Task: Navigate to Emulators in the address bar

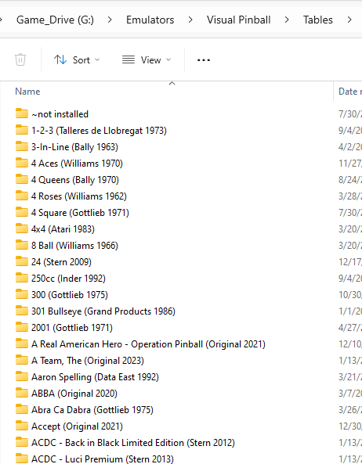Action: coord(150,20)
